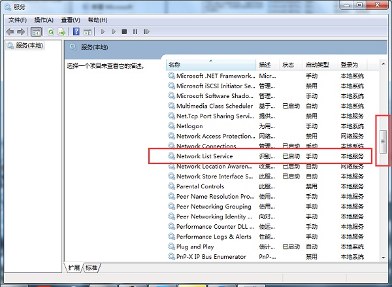The height and width of the screenshot is (287, 392).
Task: Sort services by the 名称 column header
Action: (x=209, y=65)
